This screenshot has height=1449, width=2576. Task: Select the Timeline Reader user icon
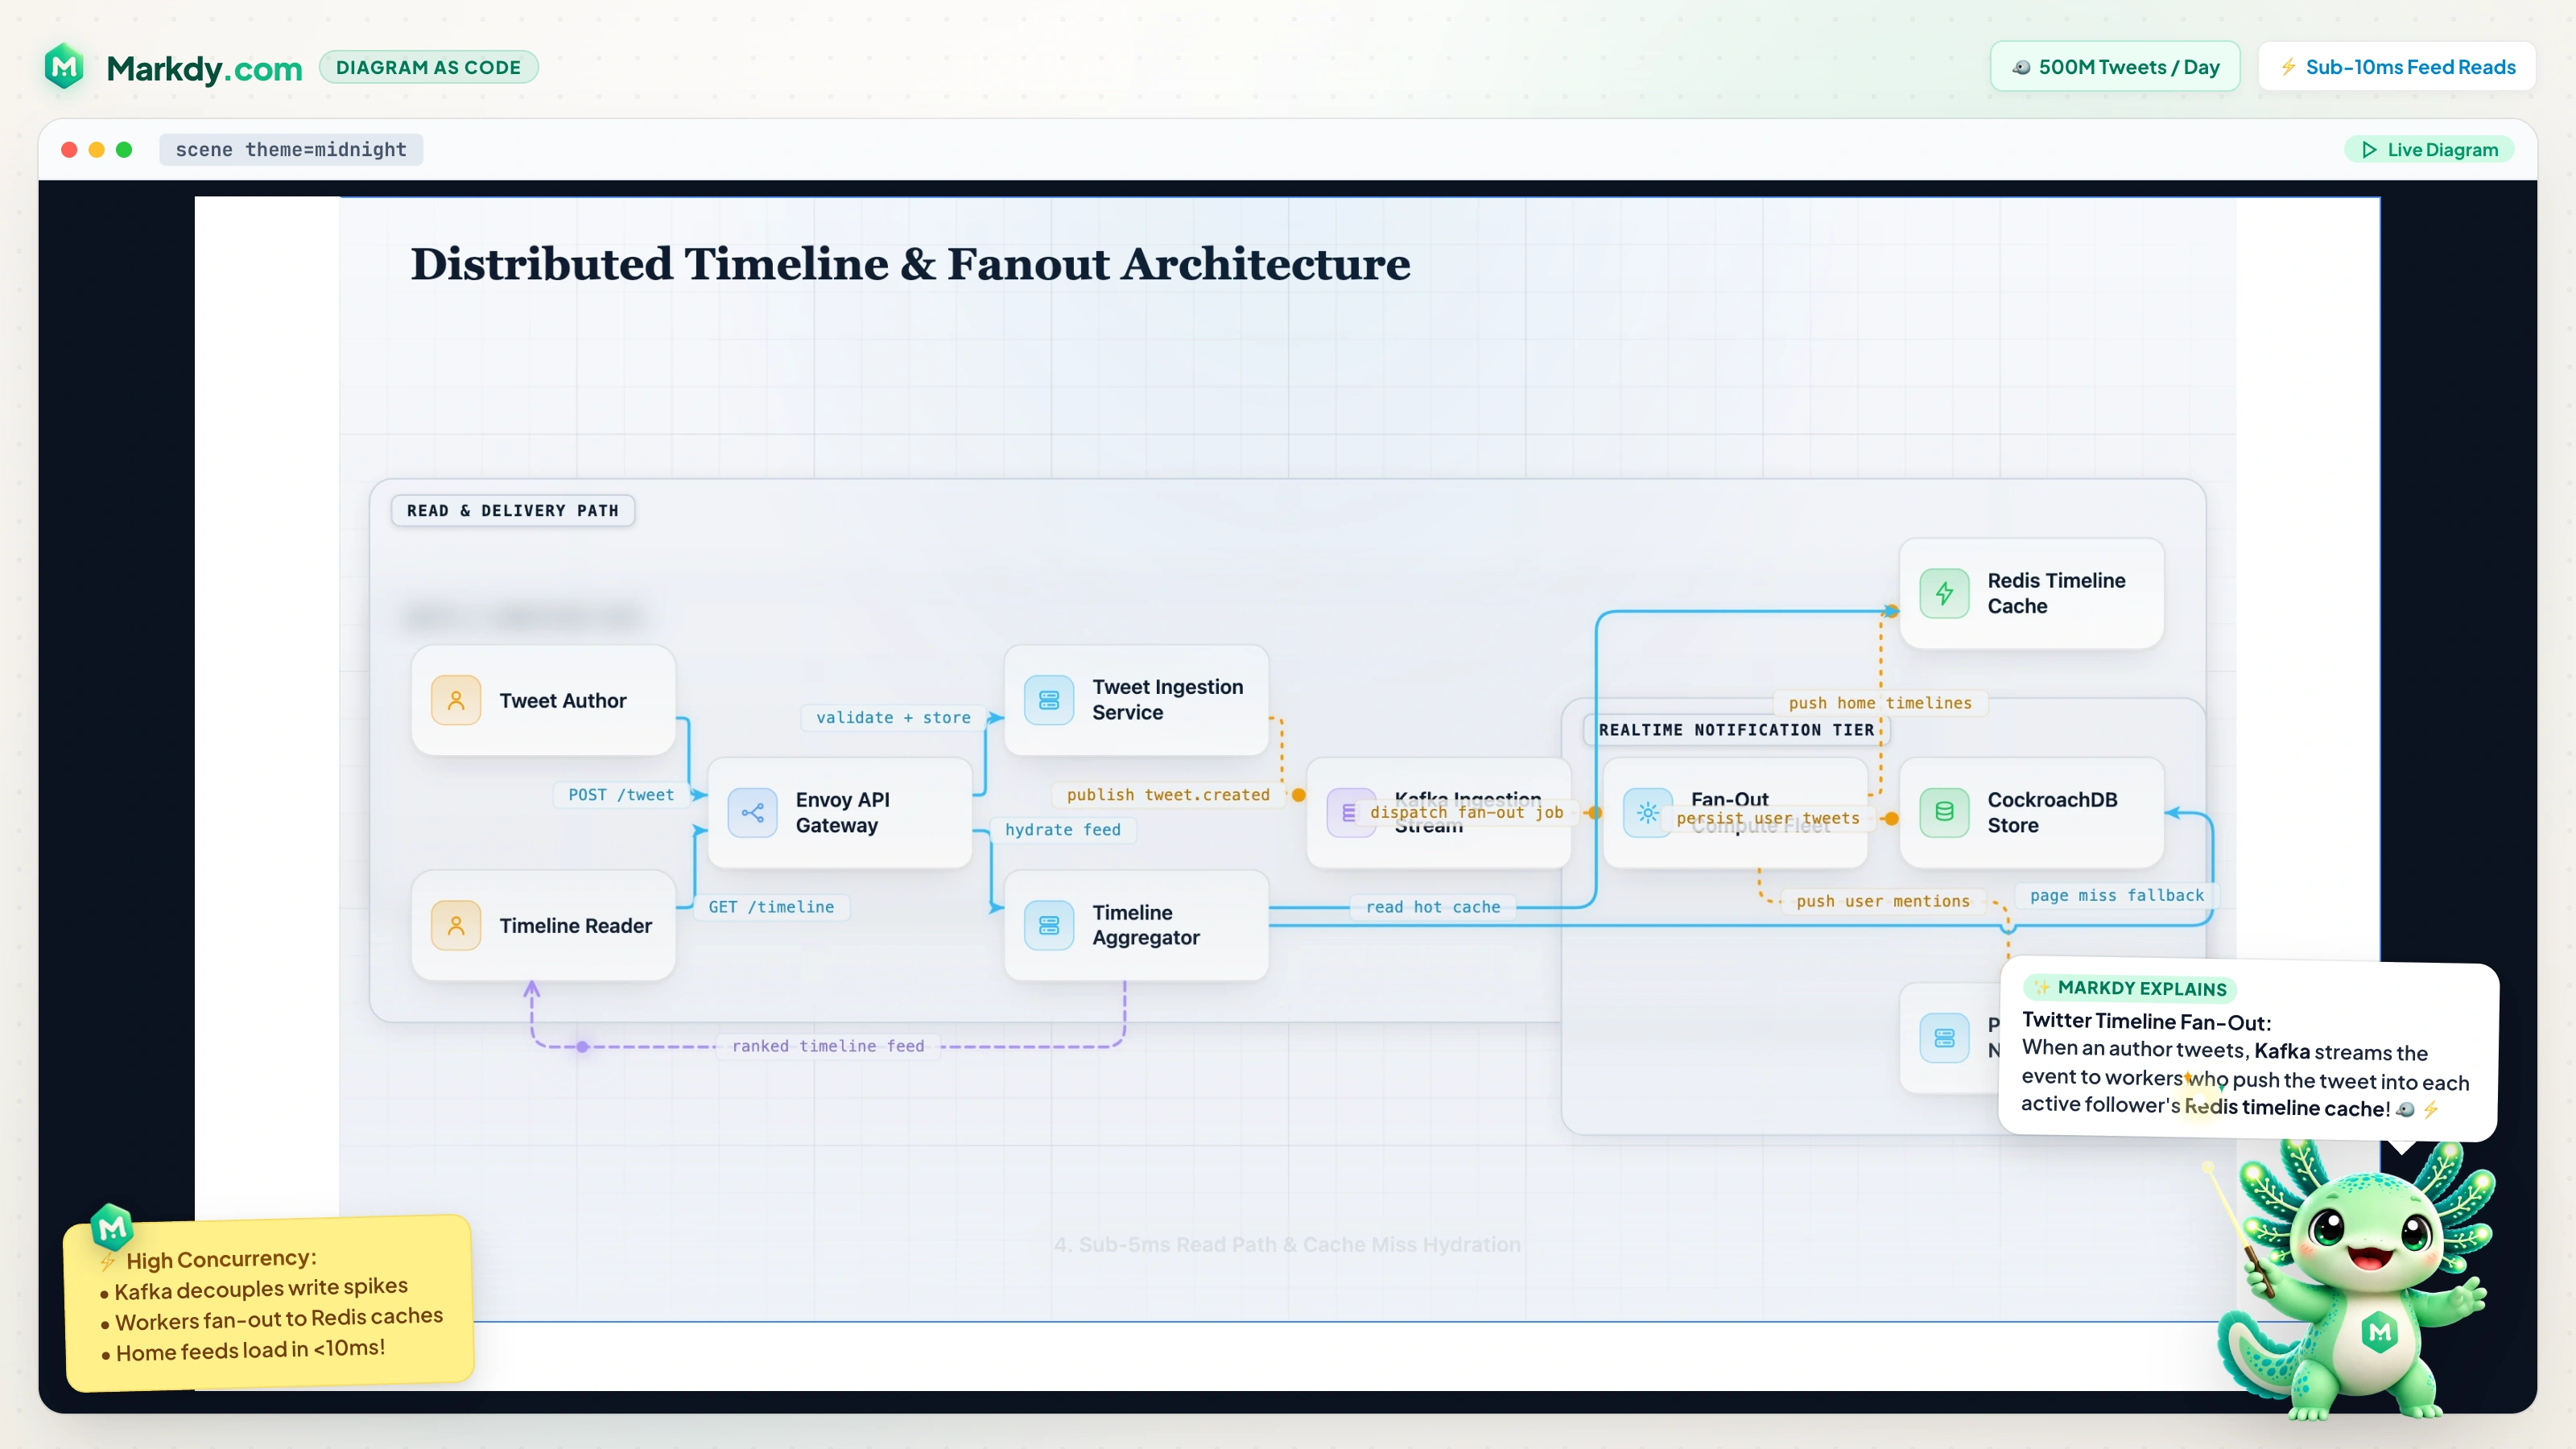click(456, 925)
